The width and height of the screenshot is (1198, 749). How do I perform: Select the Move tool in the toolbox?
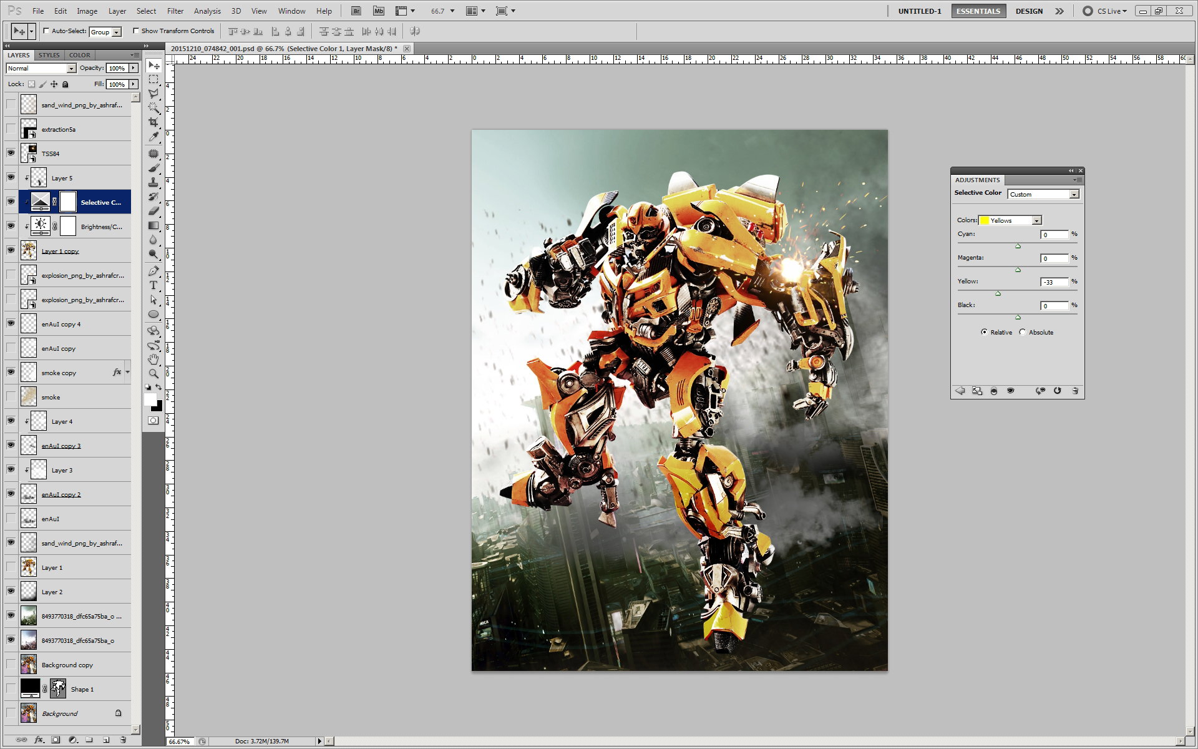click(x=153, y=66)
